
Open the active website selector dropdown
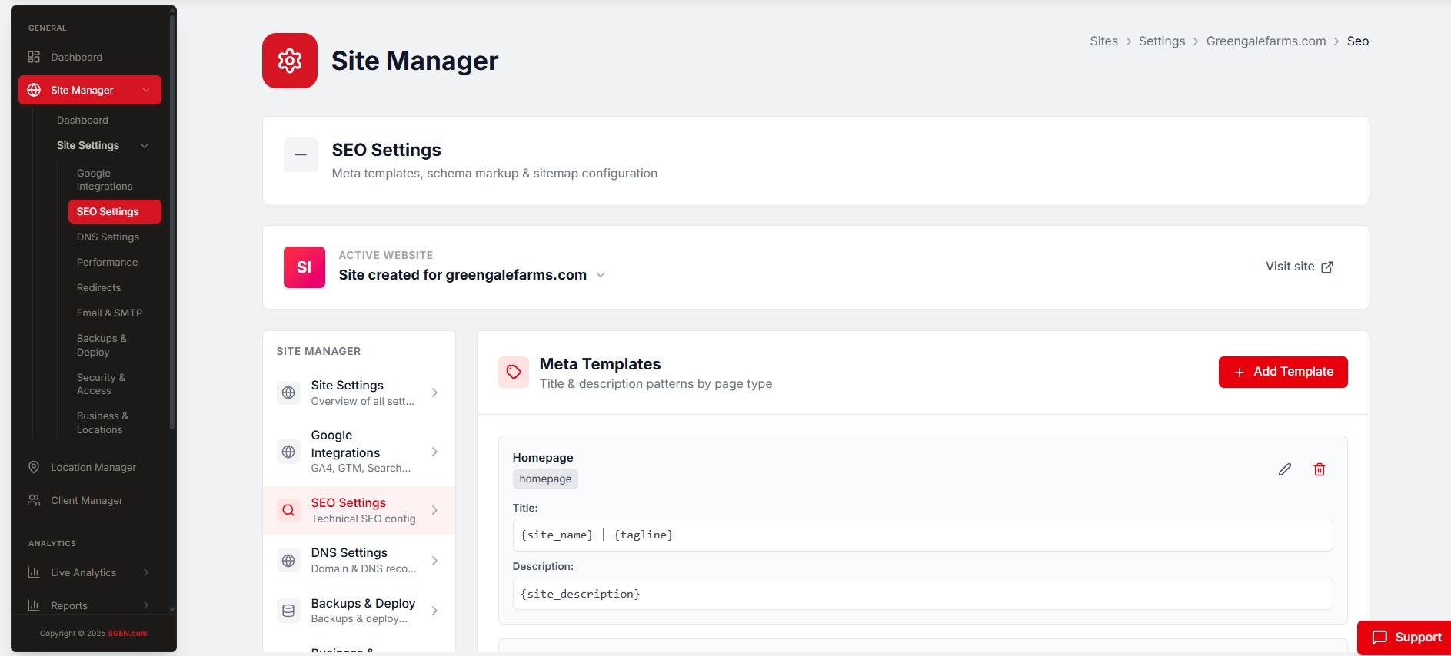[601, 275]
